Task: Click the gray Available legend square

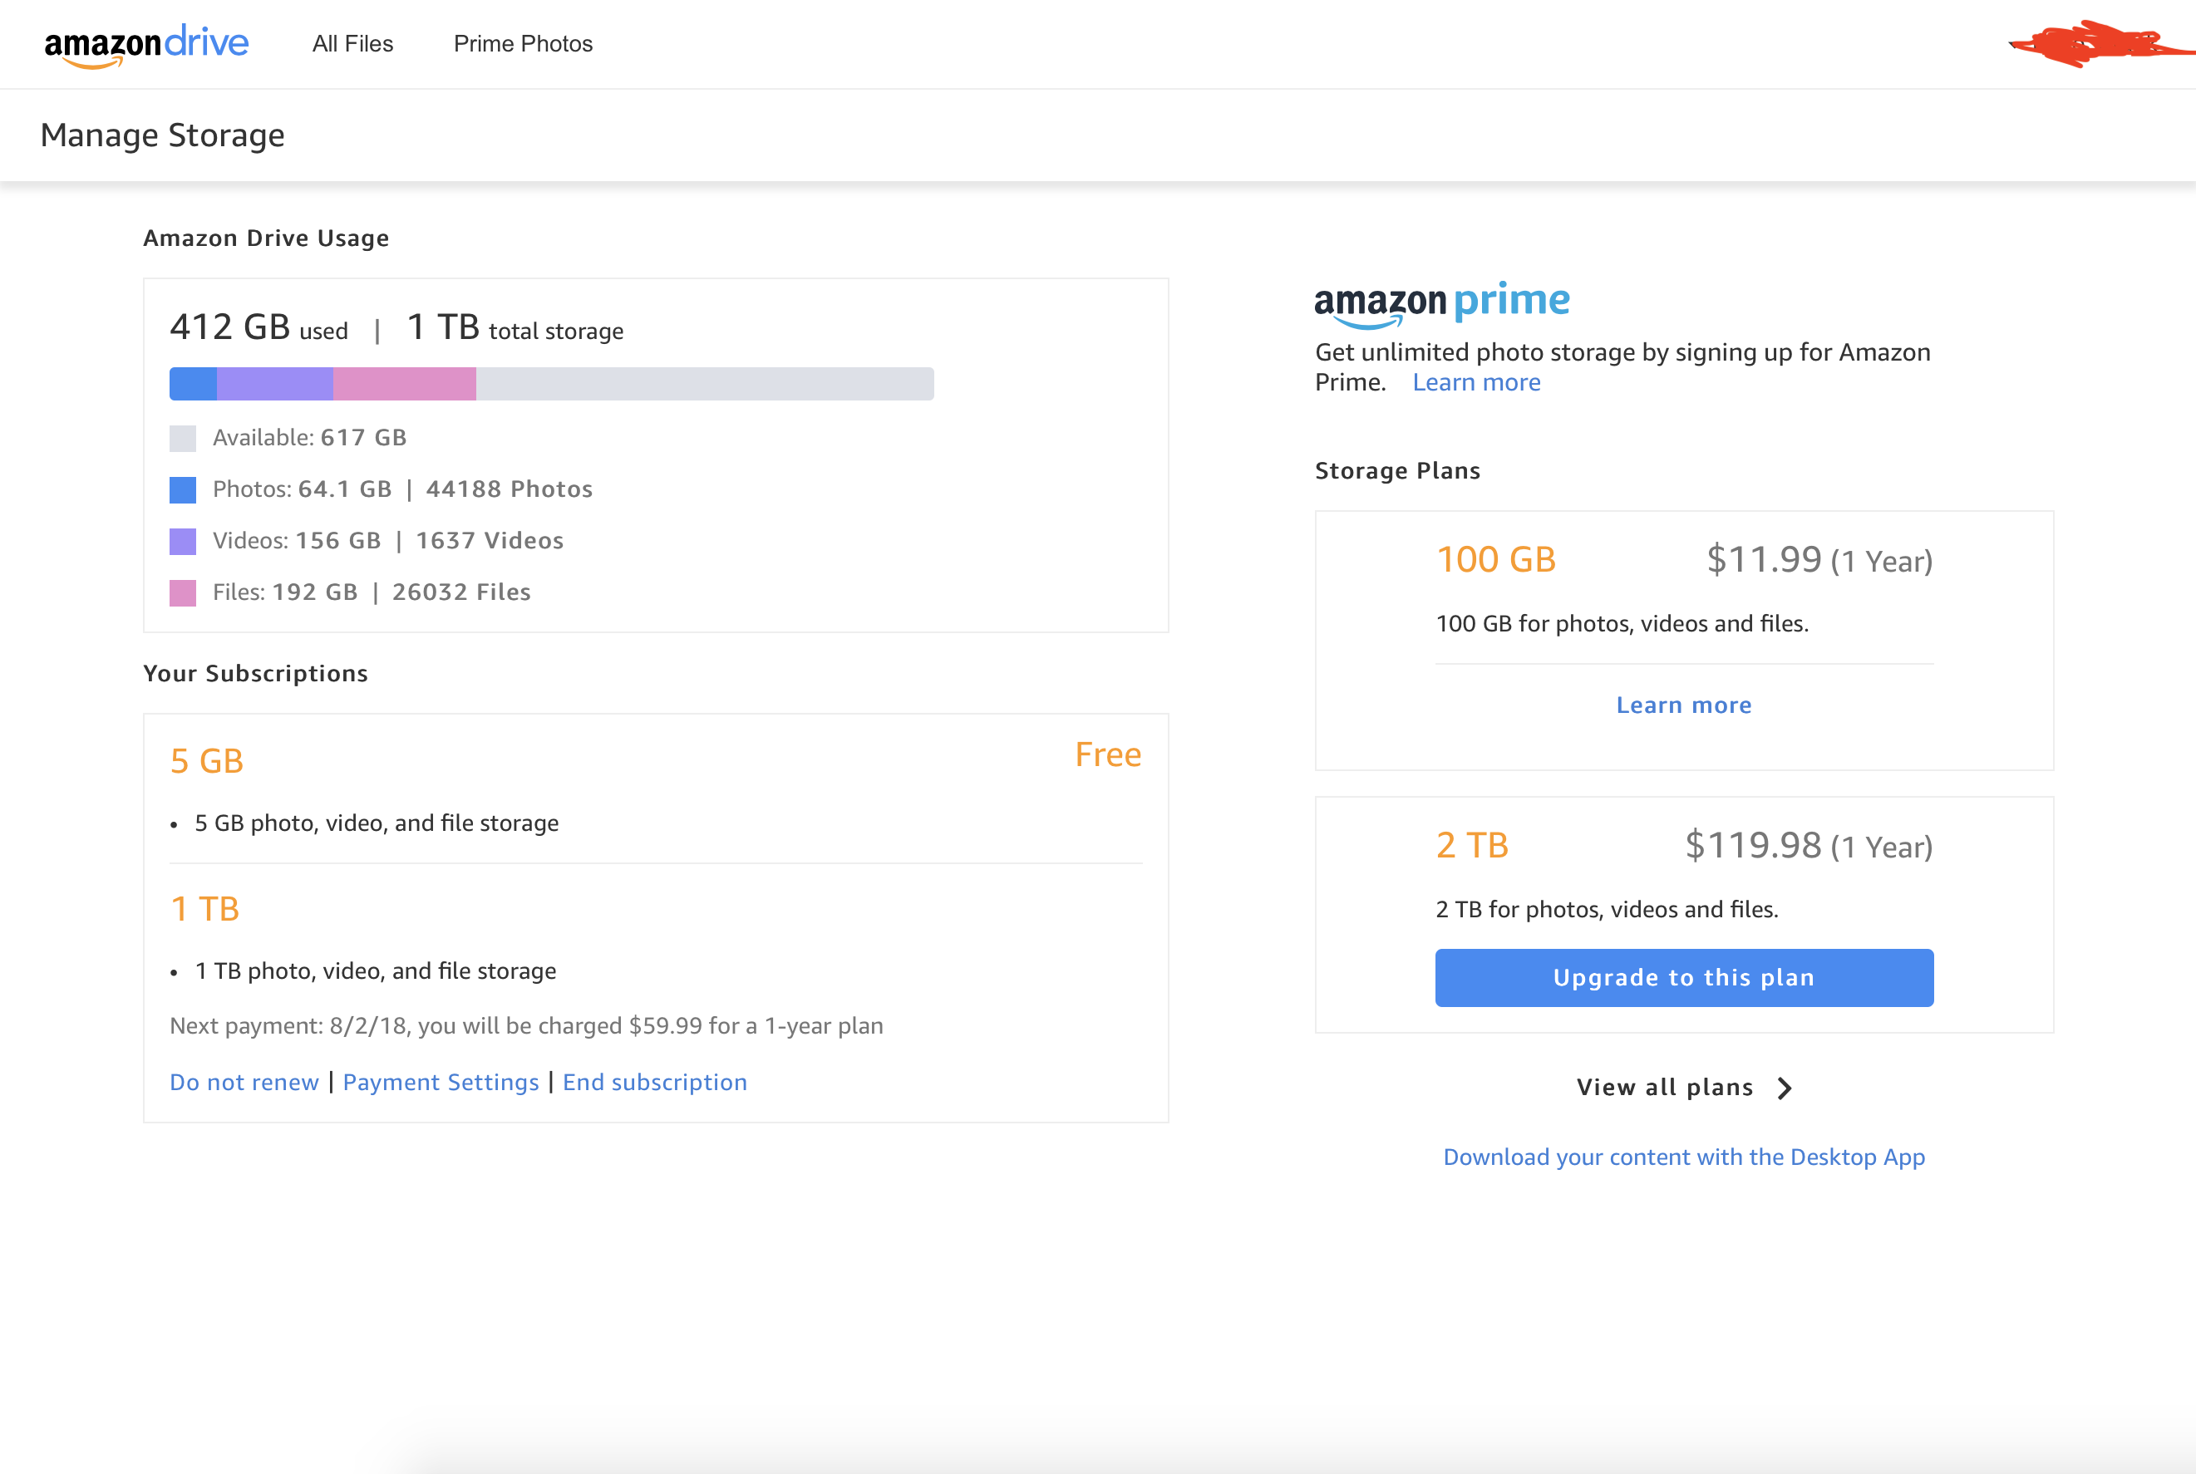Action: point(183,438)
